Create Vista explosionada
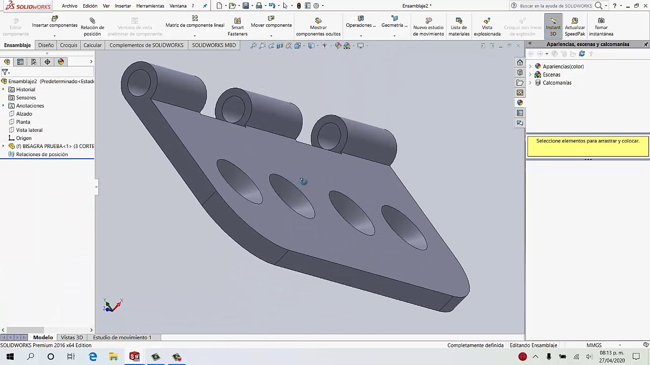 [487, 27]
